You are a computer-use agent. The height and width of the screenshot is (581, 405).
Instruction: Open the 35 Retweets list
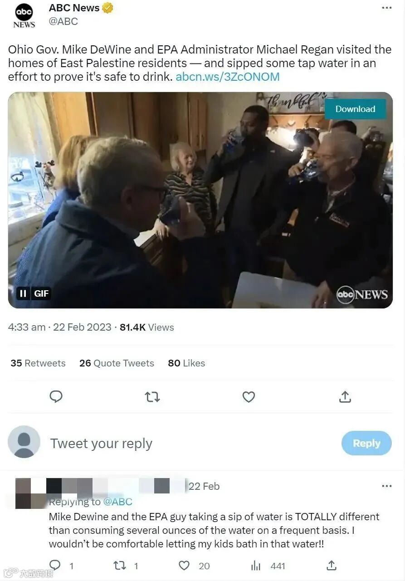(x=38, y=363)
